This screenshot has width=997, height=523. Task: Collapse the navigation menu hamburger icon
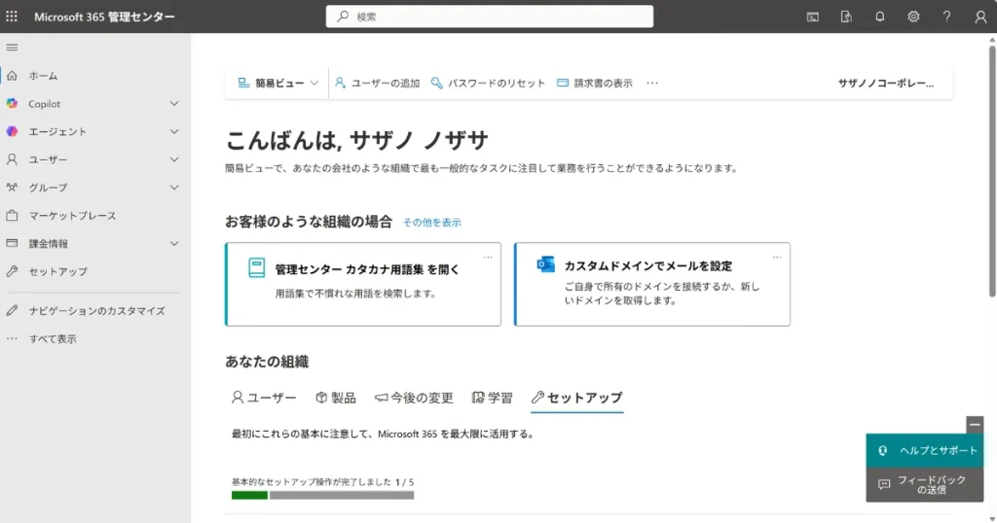(x=12, y=48)
